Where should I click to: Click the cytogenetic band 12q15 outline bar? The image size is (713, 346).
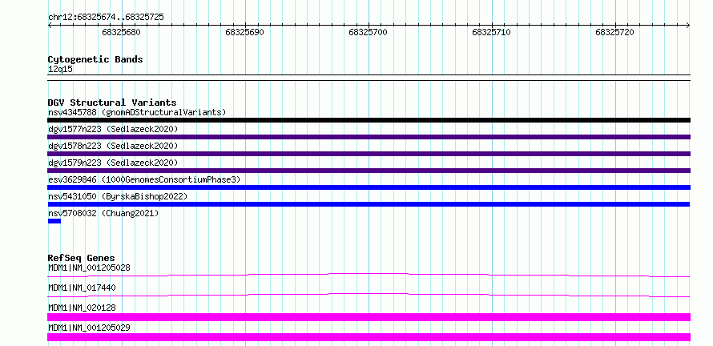[369, 78]
